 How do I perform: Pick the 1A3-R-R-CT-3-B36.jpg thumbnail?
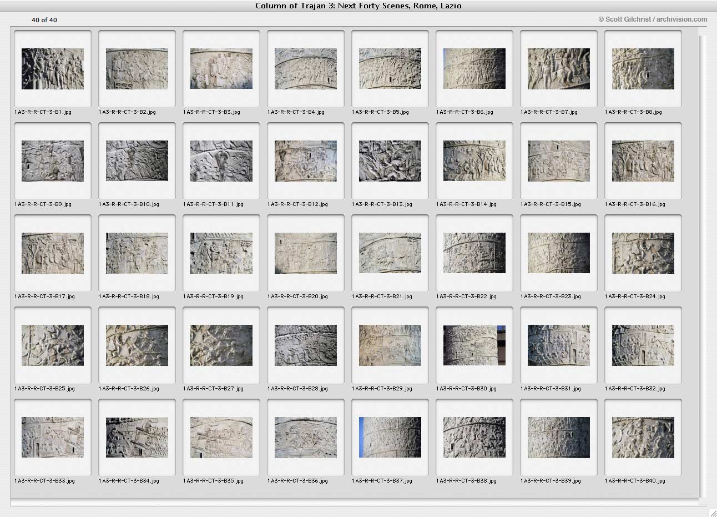pos(306,438)
